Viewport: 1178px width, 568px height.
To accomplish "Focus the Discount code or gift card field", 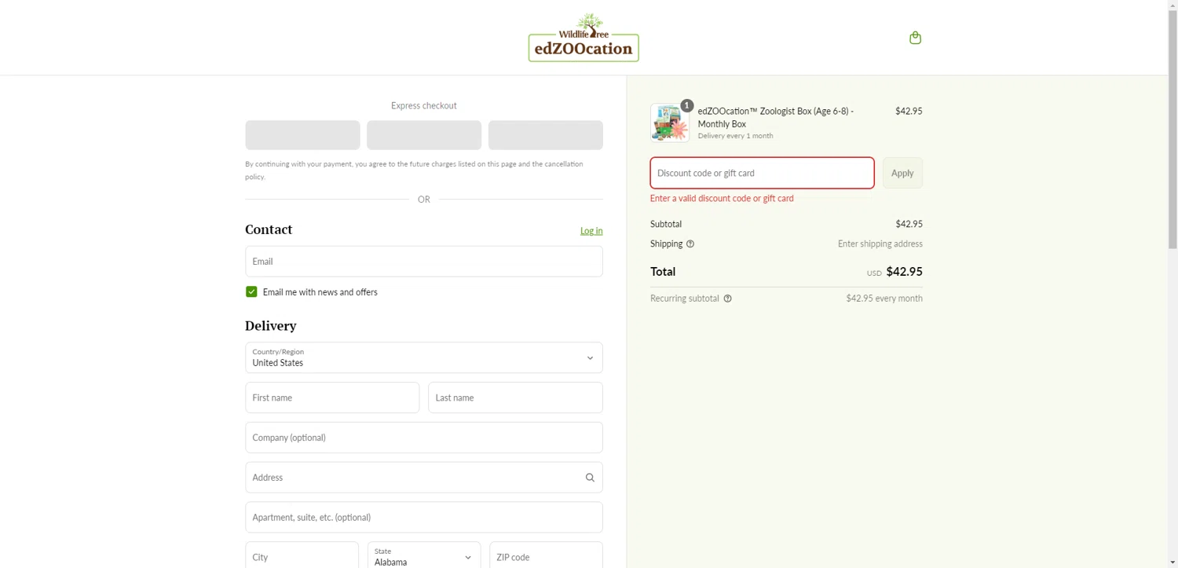I will tap(762, 173).
